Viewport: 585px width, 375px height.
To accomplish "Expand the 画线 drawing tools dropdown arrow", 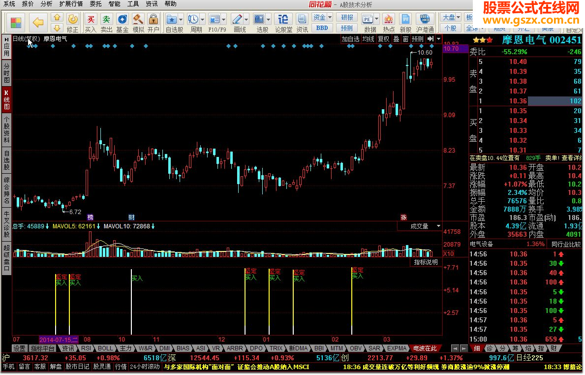I will click(x=246, y=19).
